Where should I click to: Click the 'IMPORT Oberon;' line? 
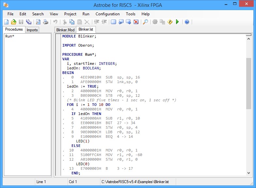click(x=78, y=45)
